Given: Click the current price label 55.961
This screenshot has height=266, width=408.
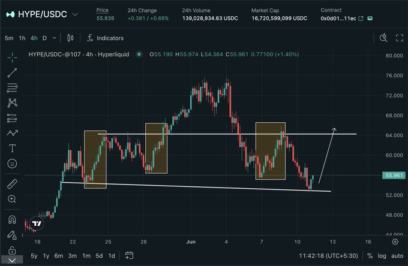Looking at the screenshot, I should [394, 176].
